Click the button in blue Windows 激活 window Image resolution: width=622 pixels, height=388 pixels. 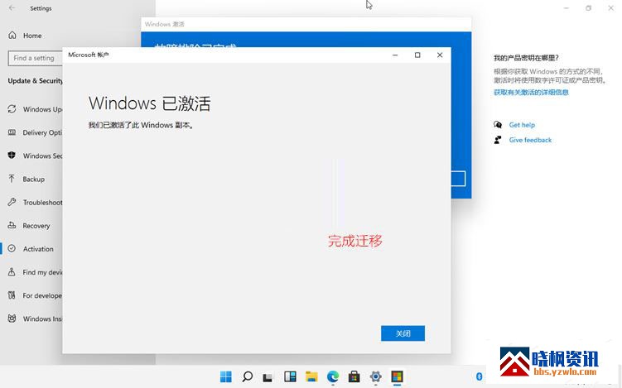tap(458, 179)
